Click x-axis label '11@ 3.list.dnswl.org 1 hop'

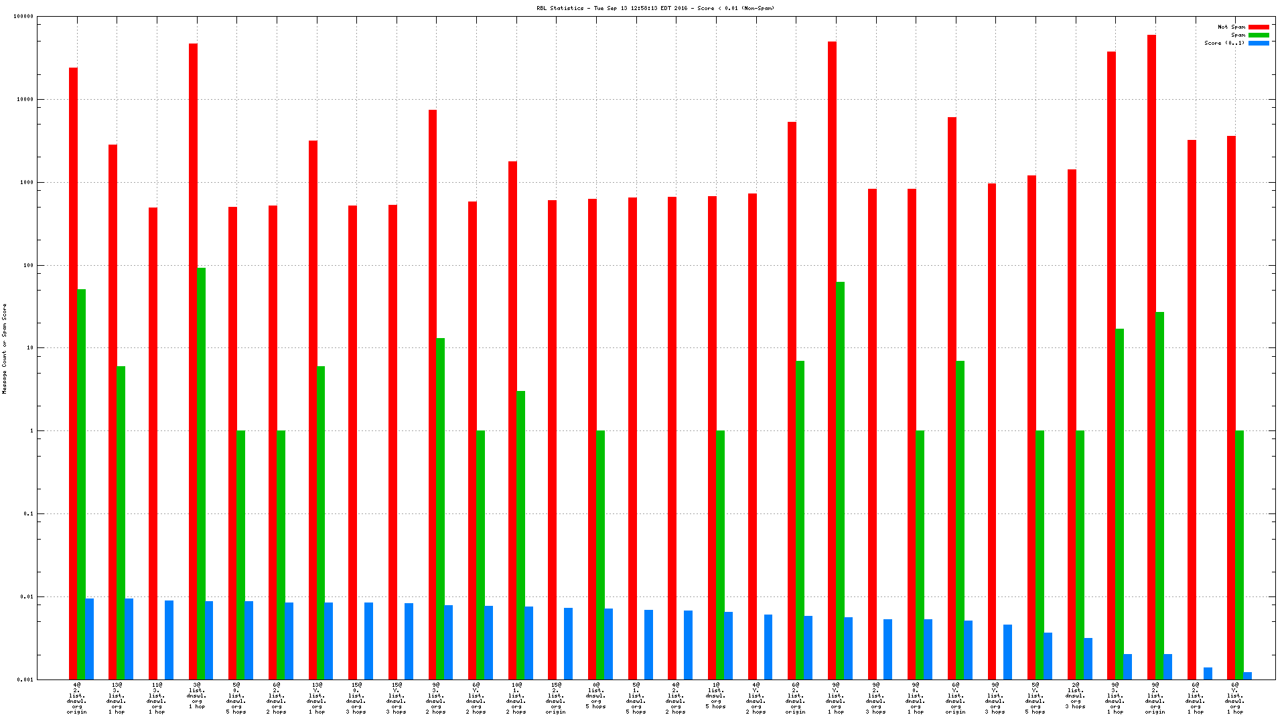(x=157, y=698)
